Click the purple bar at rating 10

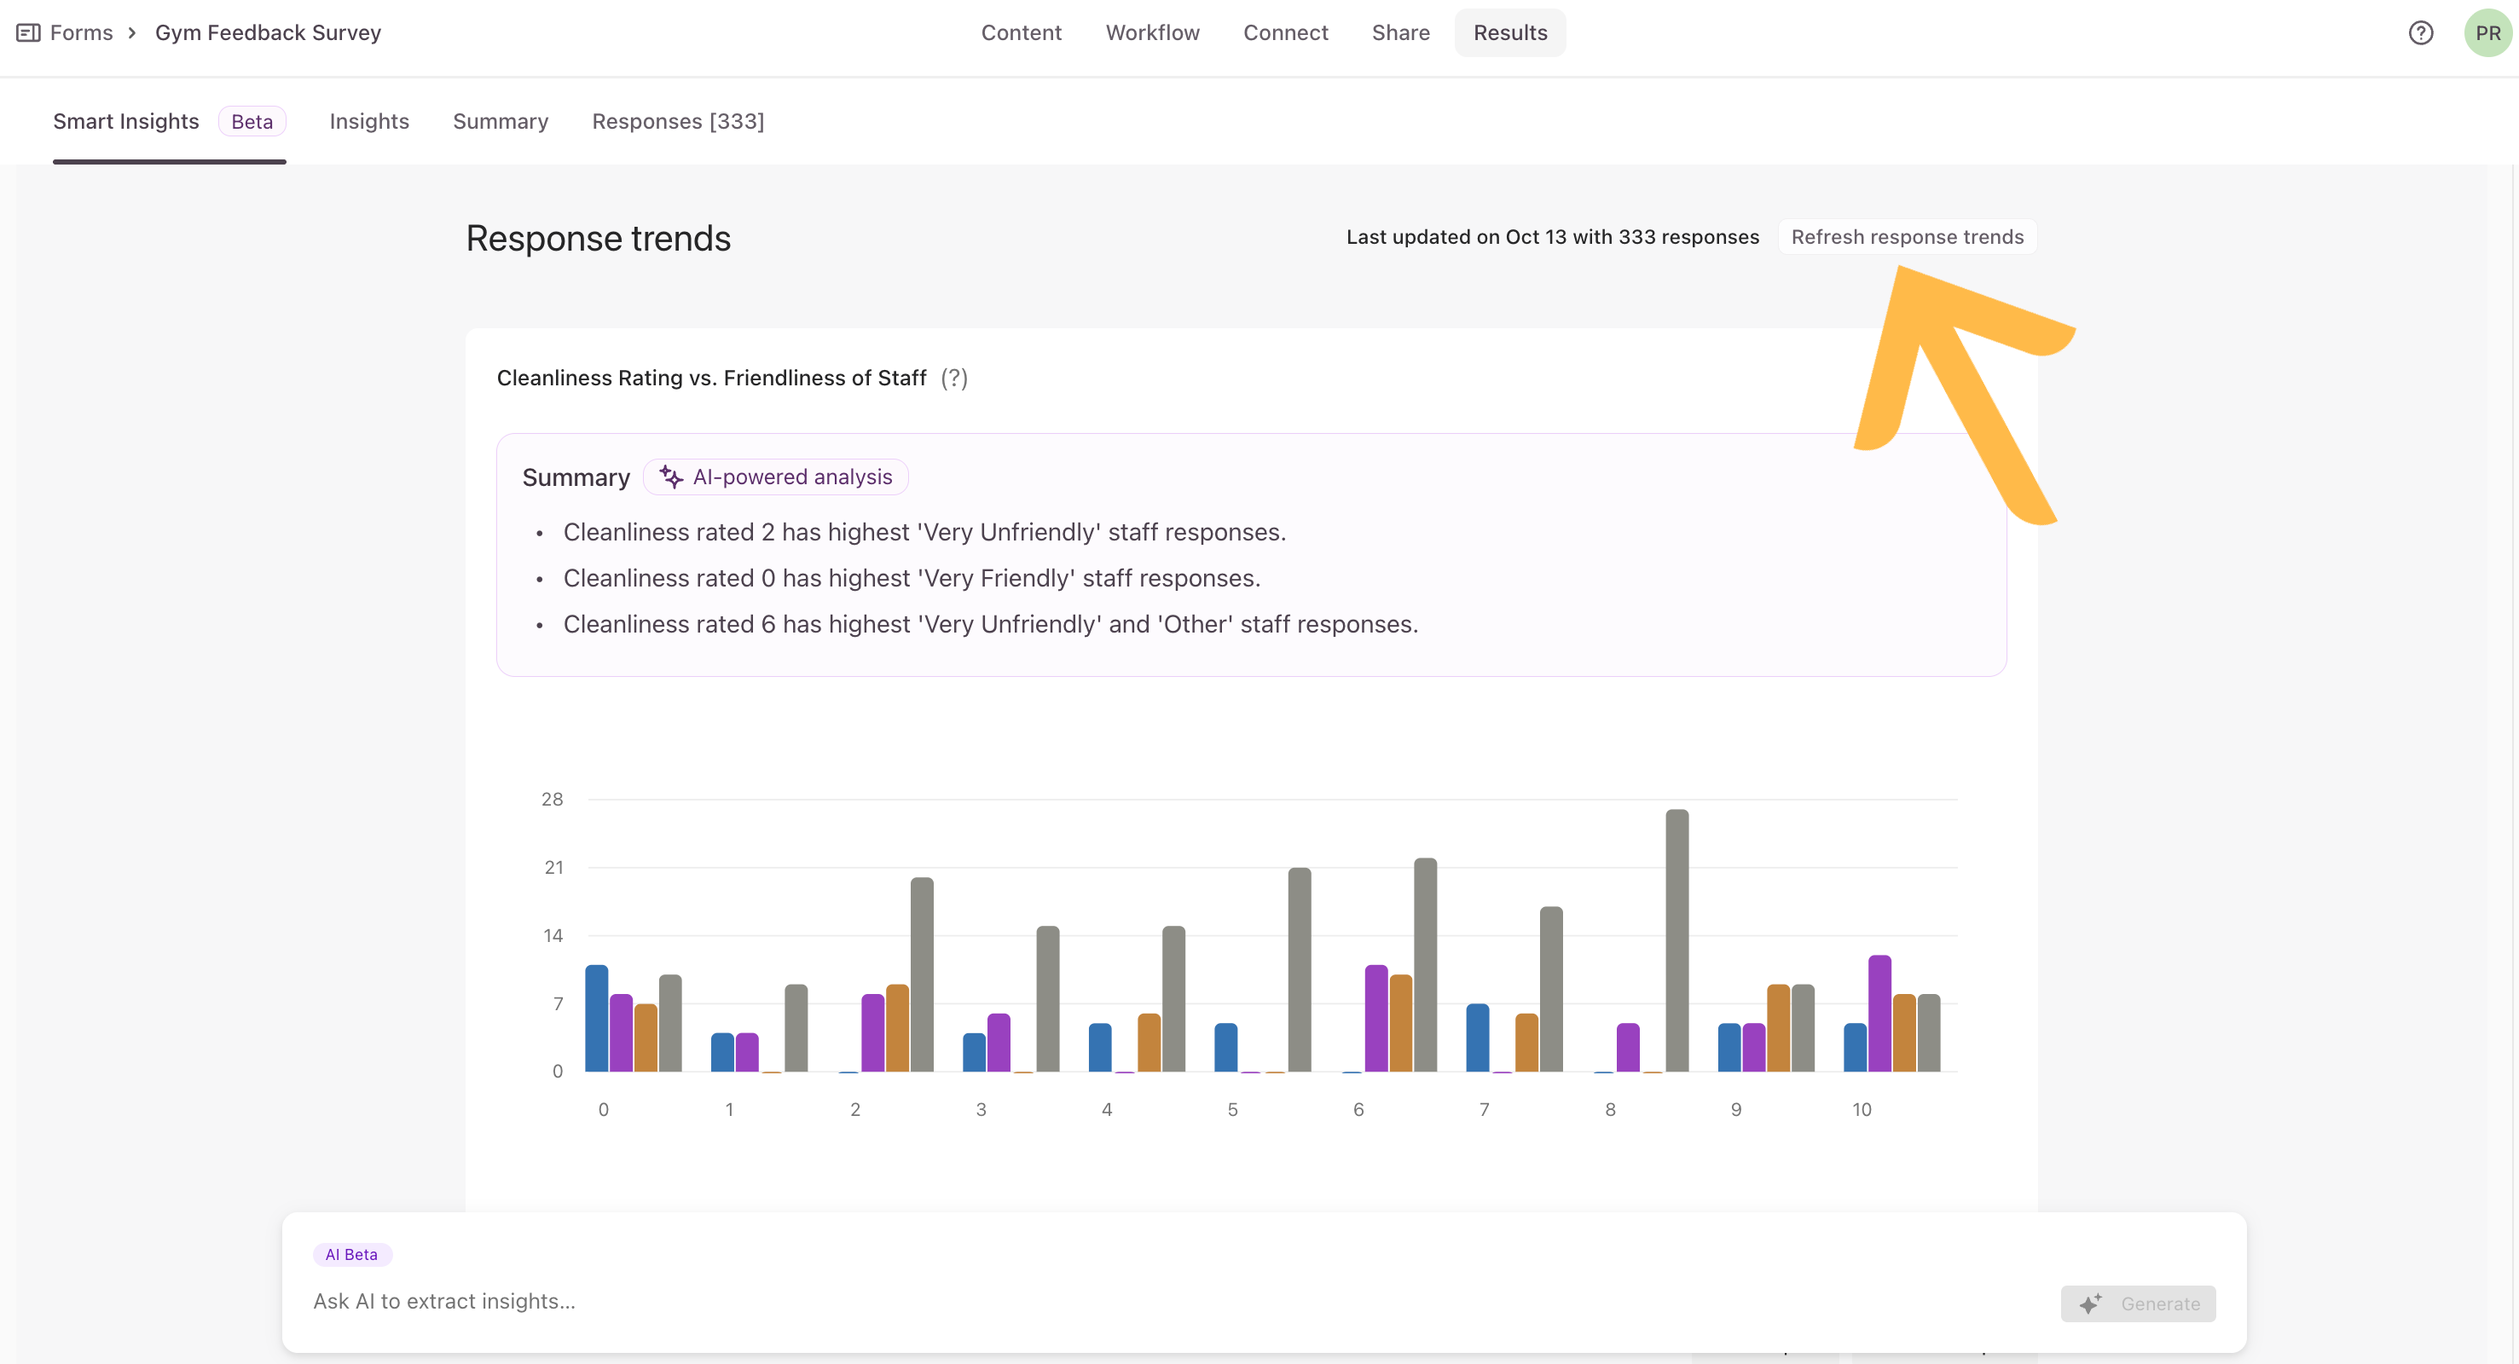[x=1879, y=1012]
